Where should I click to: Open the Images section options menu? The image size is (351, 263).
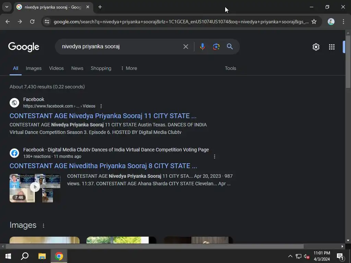pyautogui.click(x=44, y=225)
